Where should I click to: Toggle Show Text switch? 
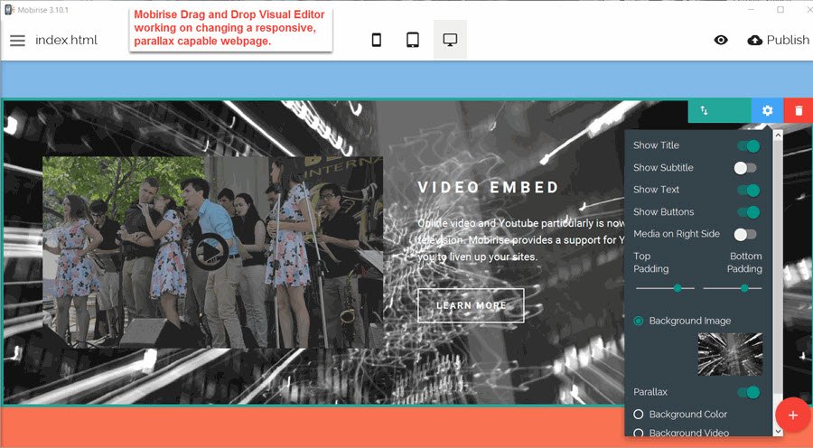coord(748,191)
